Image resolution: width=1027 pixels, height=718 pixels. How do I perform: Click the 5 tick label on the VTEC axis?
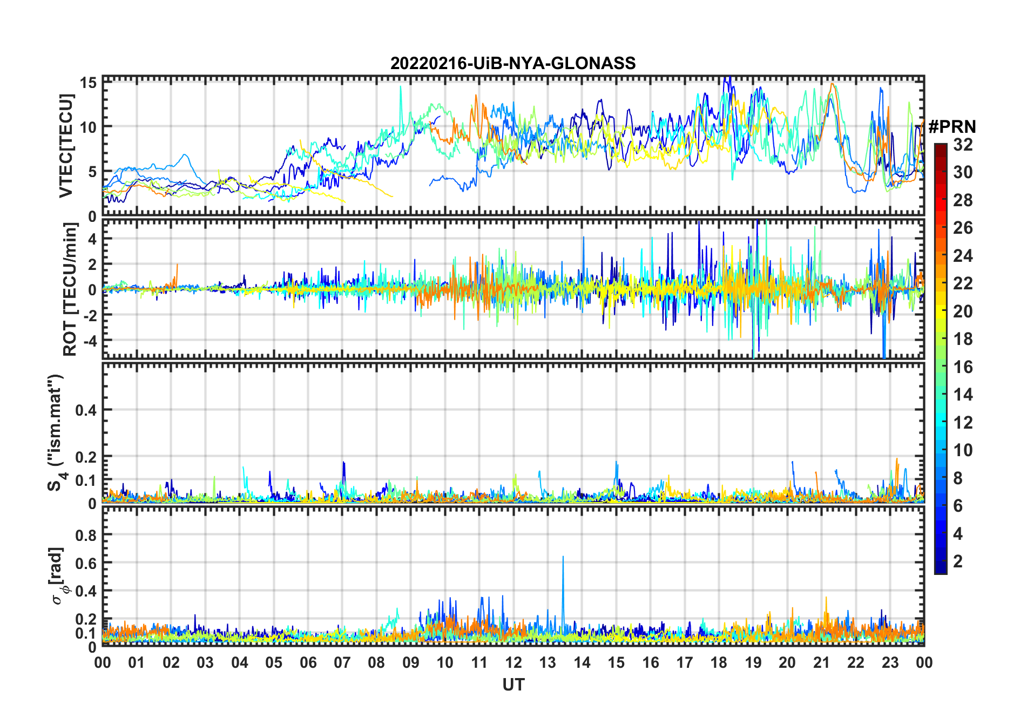[x=93, y=172]
